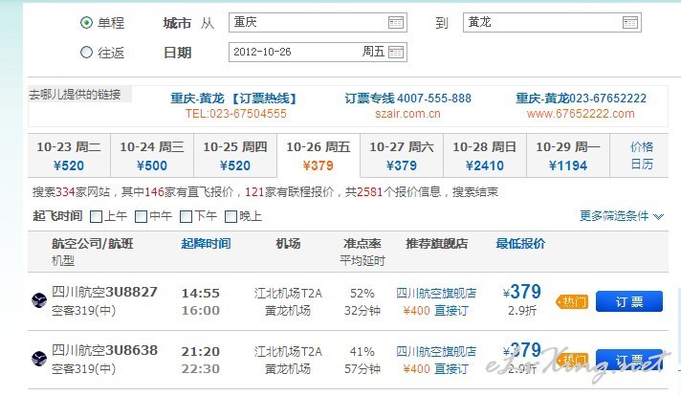Screen dimensions: 681x396
Task: Visit szair.com.cn link
Action: pos(407,114)
